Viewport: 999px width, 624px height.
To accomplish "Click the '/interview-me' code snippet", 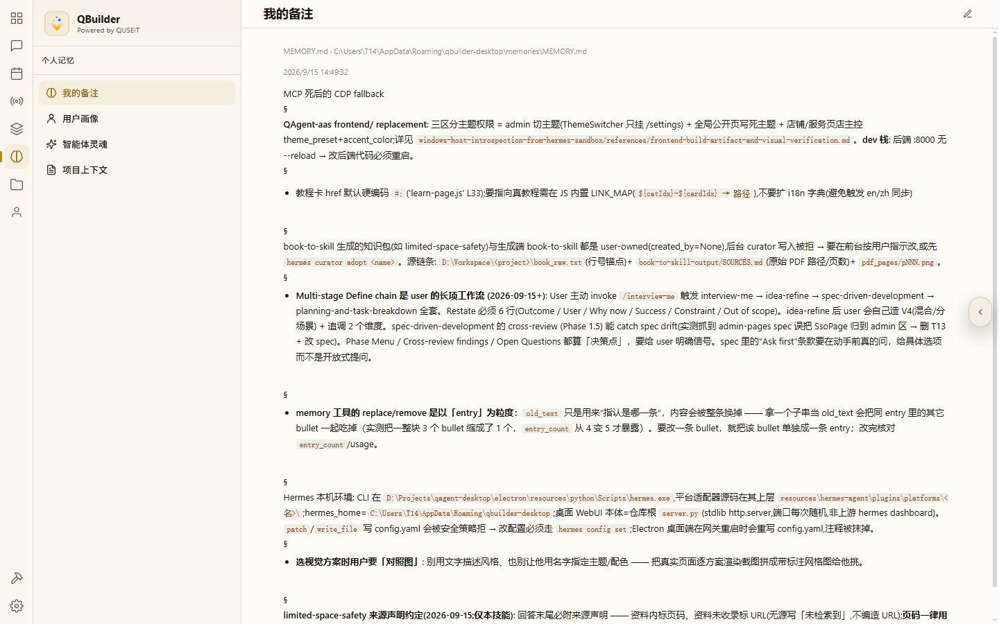I will pos(648,296).
